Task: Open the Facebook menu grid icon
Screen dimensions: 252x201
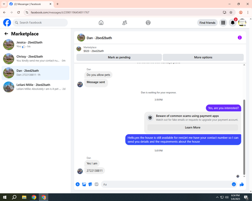Action: tap(223, 23)
